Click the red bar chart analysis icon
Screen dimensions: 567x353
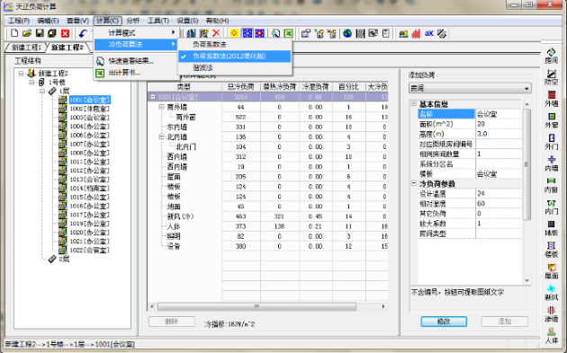416,33
